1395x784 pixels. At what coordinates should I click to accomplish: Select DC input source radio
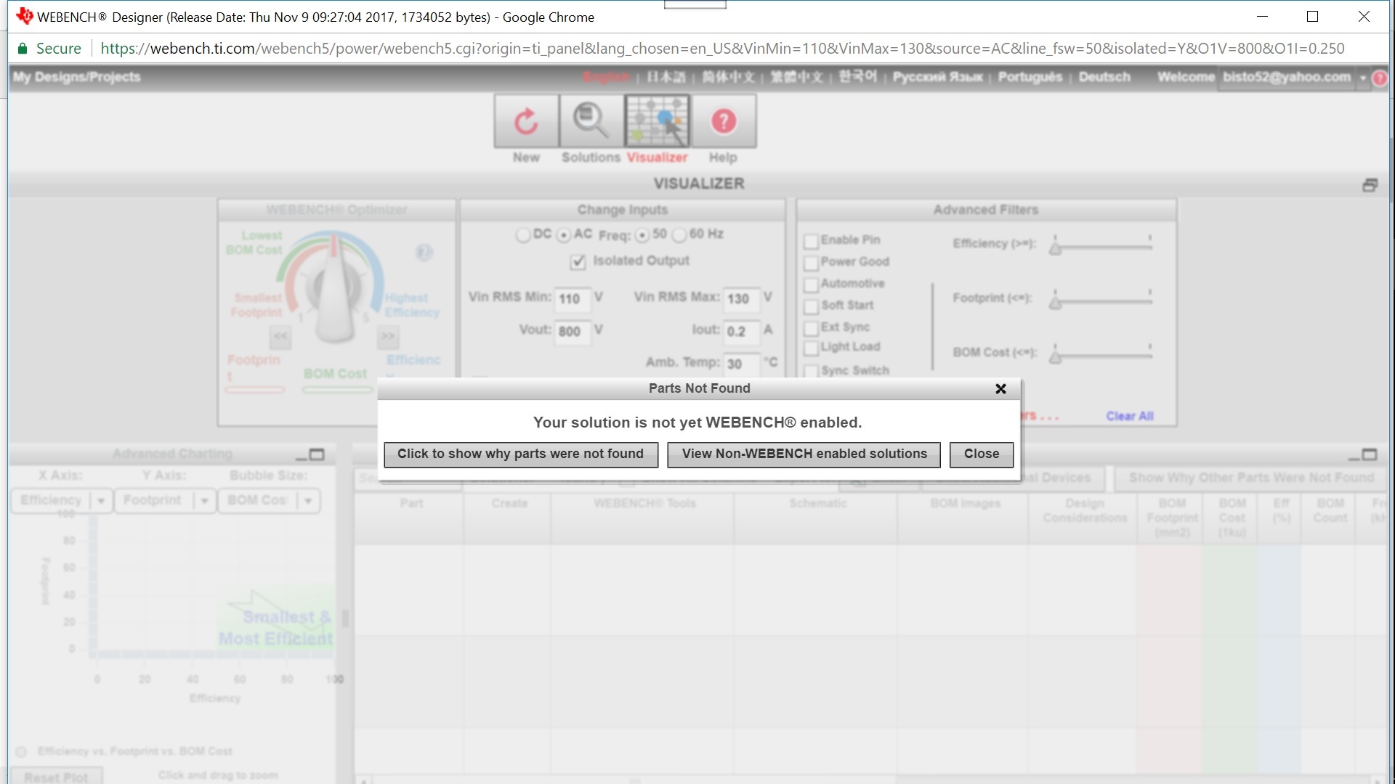pos(522,235)
